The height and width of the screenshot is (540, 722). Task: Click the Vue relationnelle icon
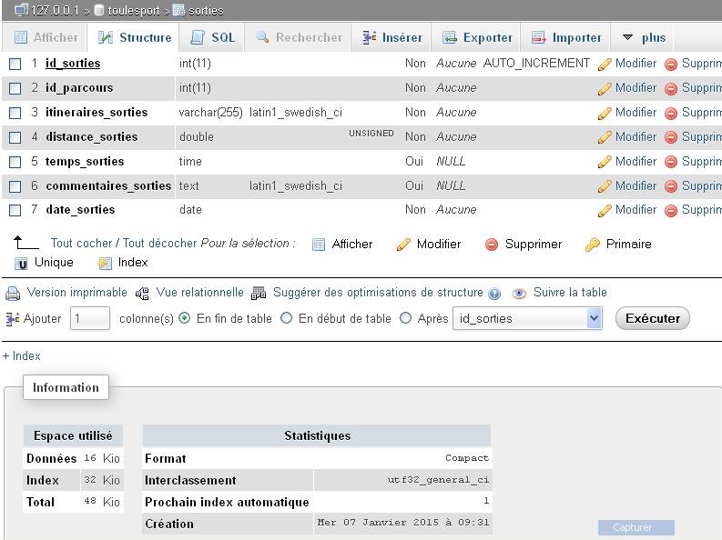tap(142, 294)
